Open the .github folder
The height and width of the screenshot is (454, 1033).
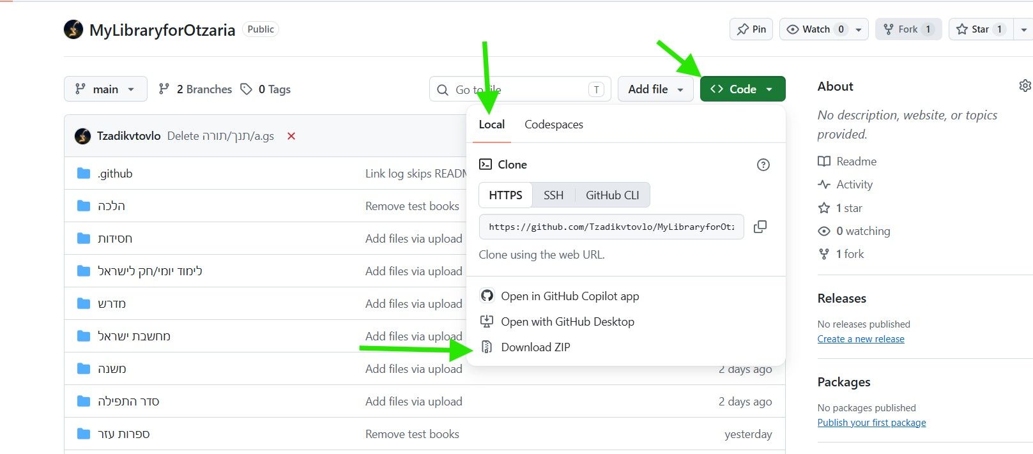click(115, 174)
